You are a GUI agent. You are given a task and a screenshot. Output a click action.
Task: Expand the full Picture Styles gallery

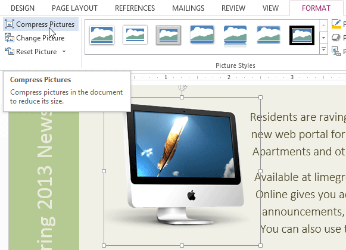click(x=323, y=49)
